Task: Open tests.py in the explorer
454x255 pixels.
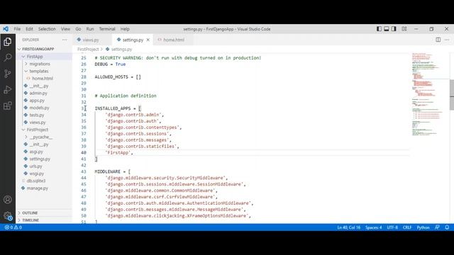Action: [x=37, y=115]
